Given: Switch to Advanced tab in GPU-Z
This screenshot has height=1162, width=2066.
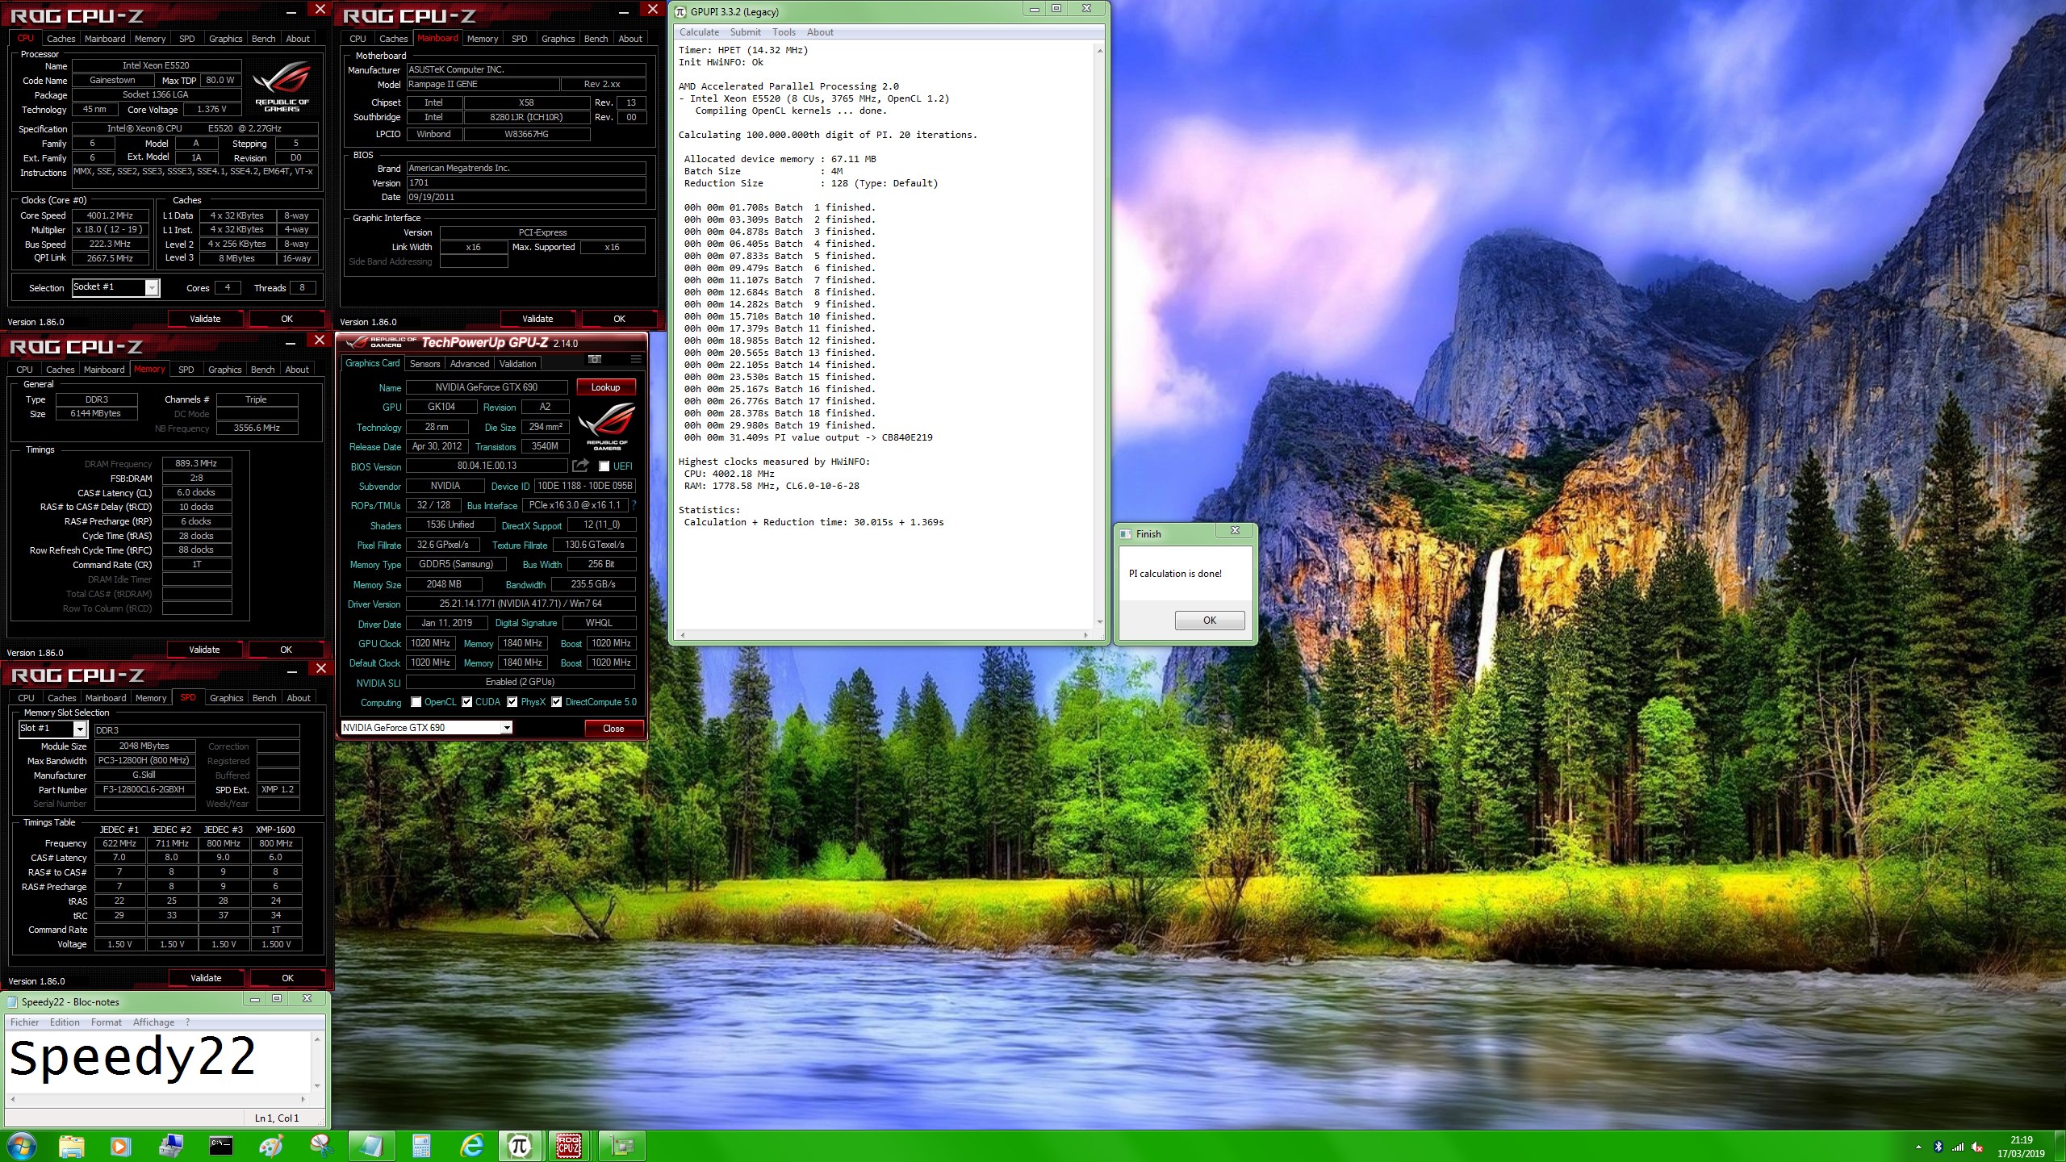Looking at the screenshot, I should 469,364.
